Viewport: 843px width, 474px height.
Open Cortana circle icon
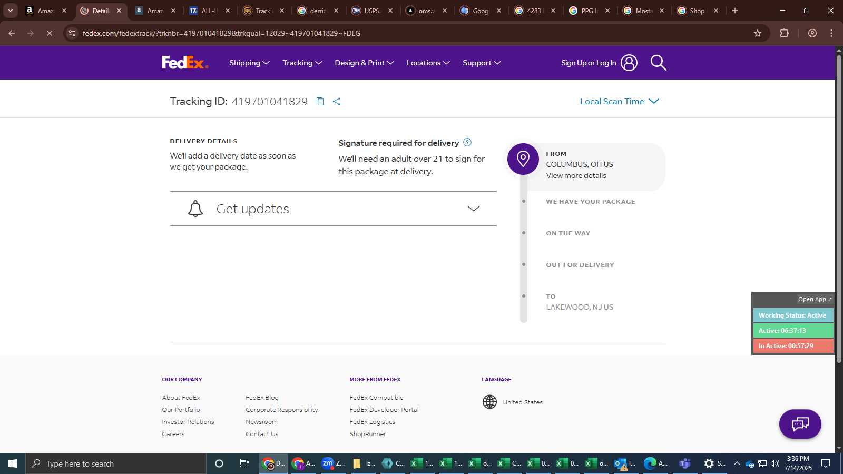pyautogui.click(x=219, y=463)
